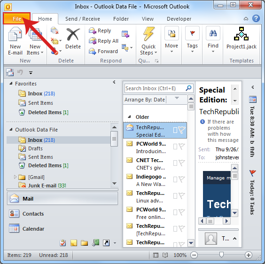Open Tasks from the navigation icons
The height and width of the screenshot is (264, 265).
click(x=62, y=243)
